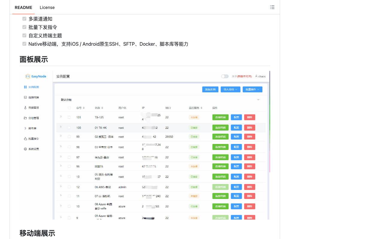Viewport: 383px width, 239px height.
Task: Expand row 100 01 TX-HK details
Action: [x=61, y=127]
